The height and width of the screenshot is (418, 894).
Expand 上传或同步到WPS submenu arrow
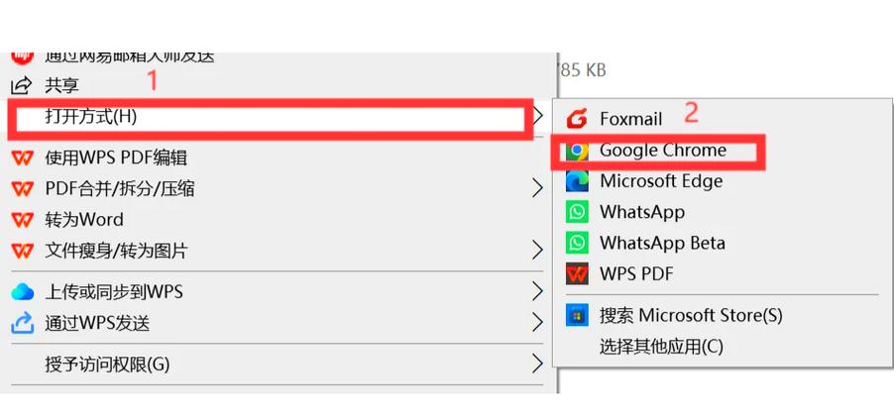point(537,293)
